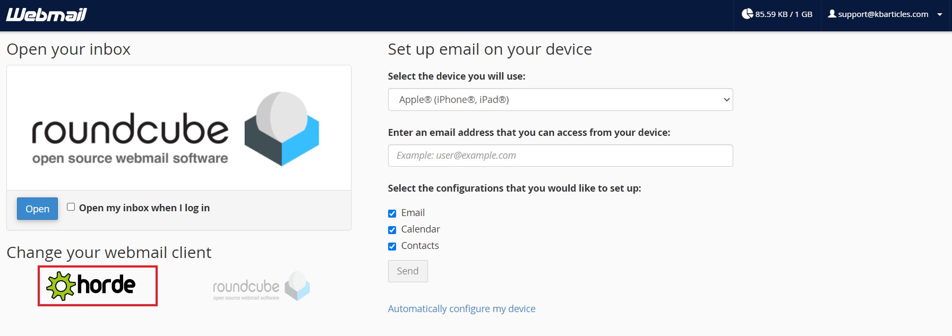Uncheck the Calendar configuration checkbox
The height and width of the screenshot is (336, 952).
(392, 230)
